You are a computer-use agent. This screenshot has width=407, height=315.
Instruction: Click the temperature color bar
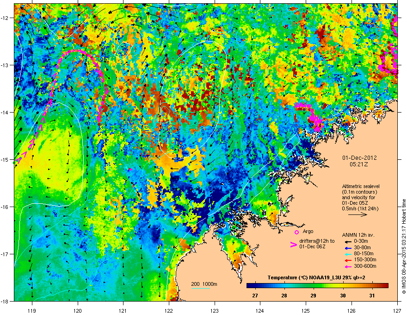tap(317, 286)
